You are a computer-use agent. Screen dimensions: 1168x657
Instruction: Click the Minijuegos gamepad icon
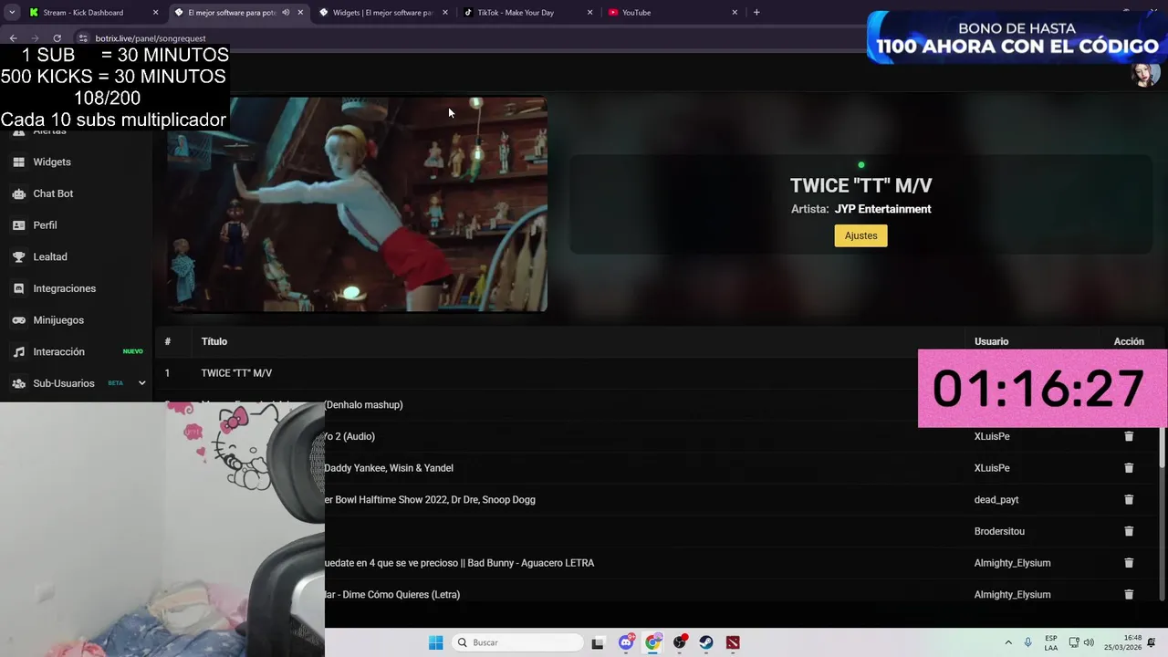coord(18,320)
